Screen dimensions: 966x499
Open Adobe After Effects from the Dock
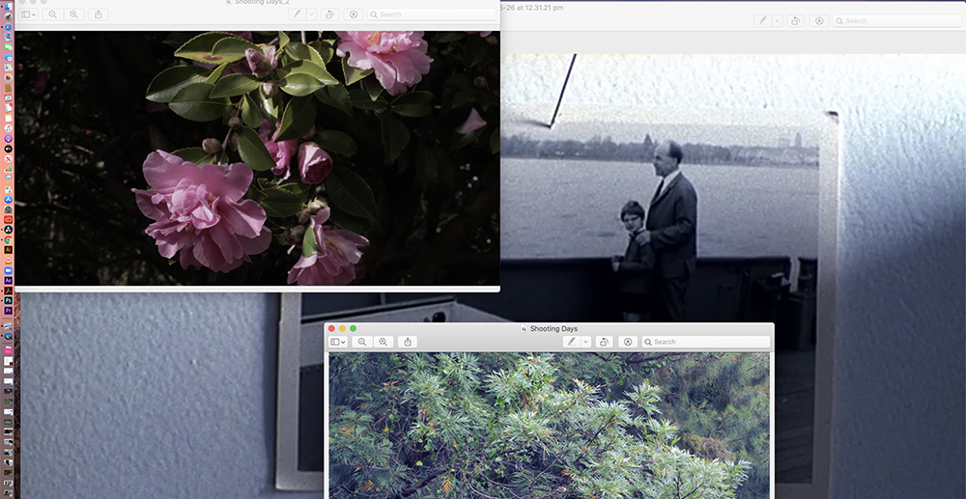[x=8, y=281]
